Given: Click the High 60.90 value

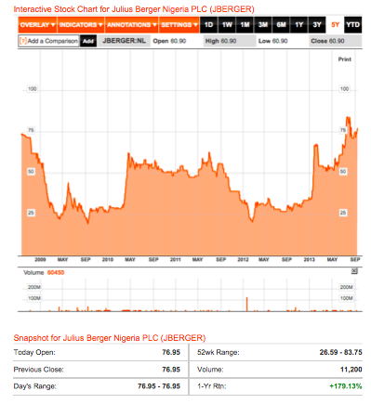Looking at the screenshot, I should tap(220, 41).
